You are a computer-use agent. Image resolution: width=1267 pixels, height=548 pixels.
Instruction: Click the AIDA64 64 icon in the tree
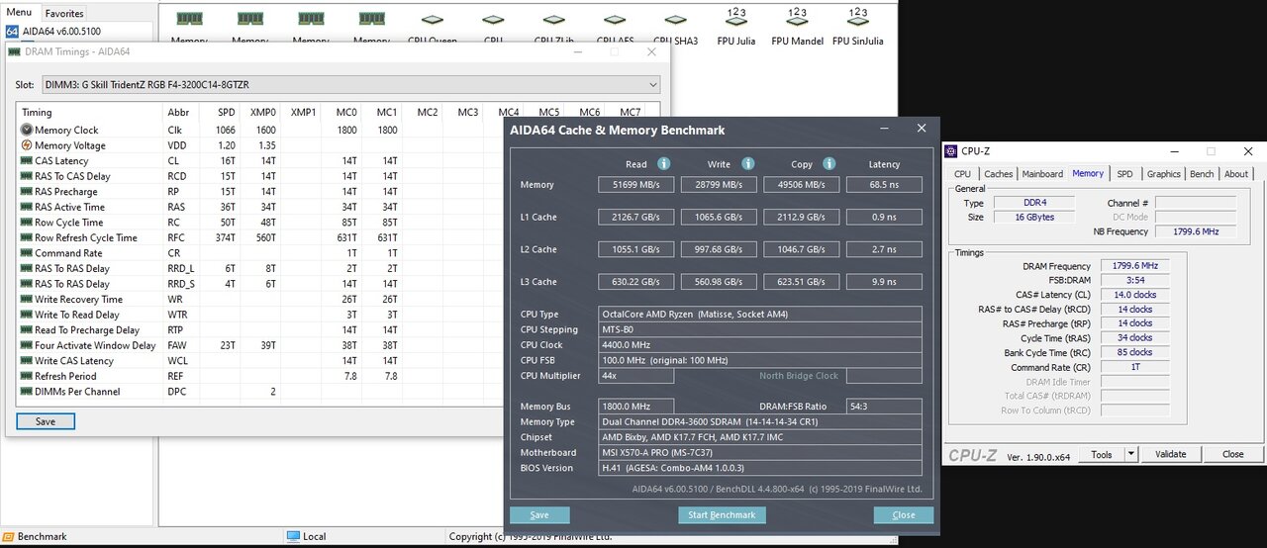coord(12,32)
